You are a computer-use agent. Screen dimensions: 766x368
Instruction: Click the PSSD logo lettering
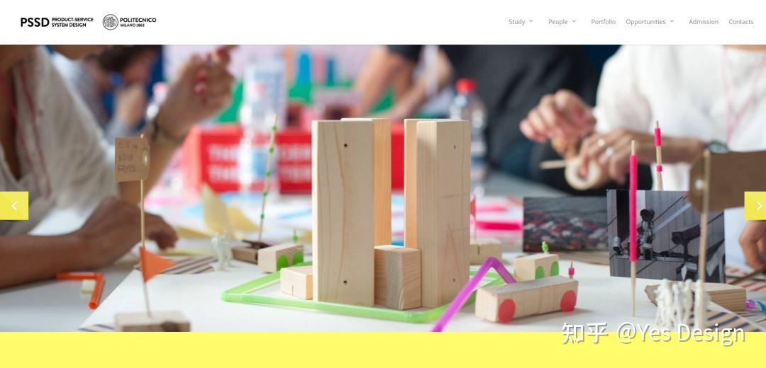35,22
